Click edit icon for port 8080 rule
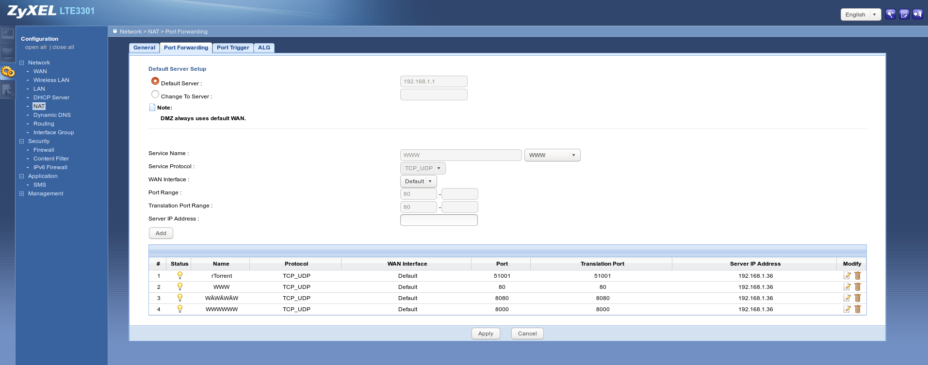 click(847, 298)
